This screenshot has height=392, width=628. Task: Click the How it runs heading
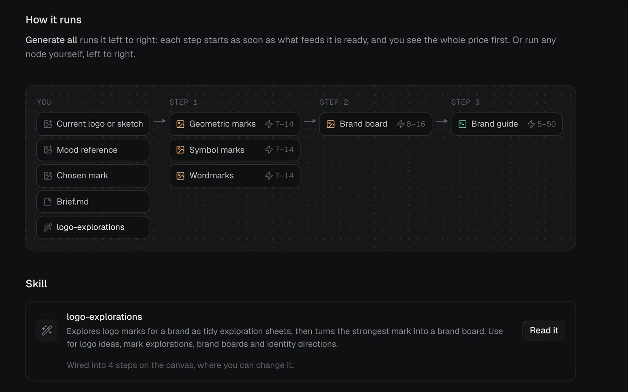(53, 20)
